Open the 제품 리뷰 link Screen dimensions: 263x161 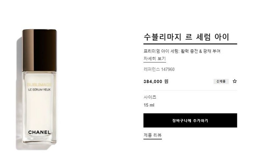coord(152,135)
